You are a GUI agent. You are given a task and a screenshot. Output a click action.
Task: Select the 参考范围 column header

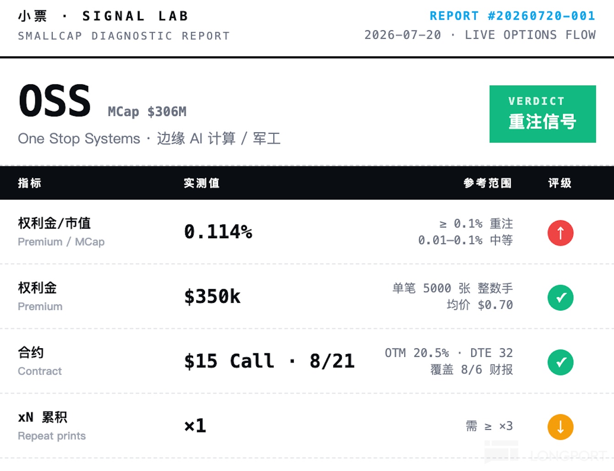488,183
